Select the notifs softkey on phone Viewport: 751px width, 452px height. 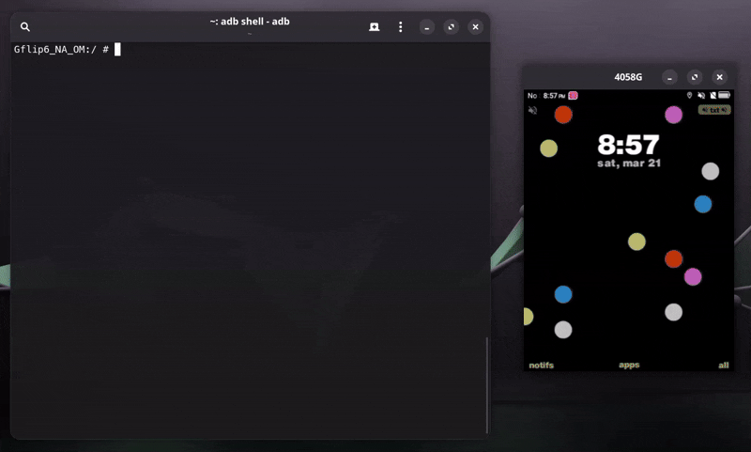[x=542, y=366]
